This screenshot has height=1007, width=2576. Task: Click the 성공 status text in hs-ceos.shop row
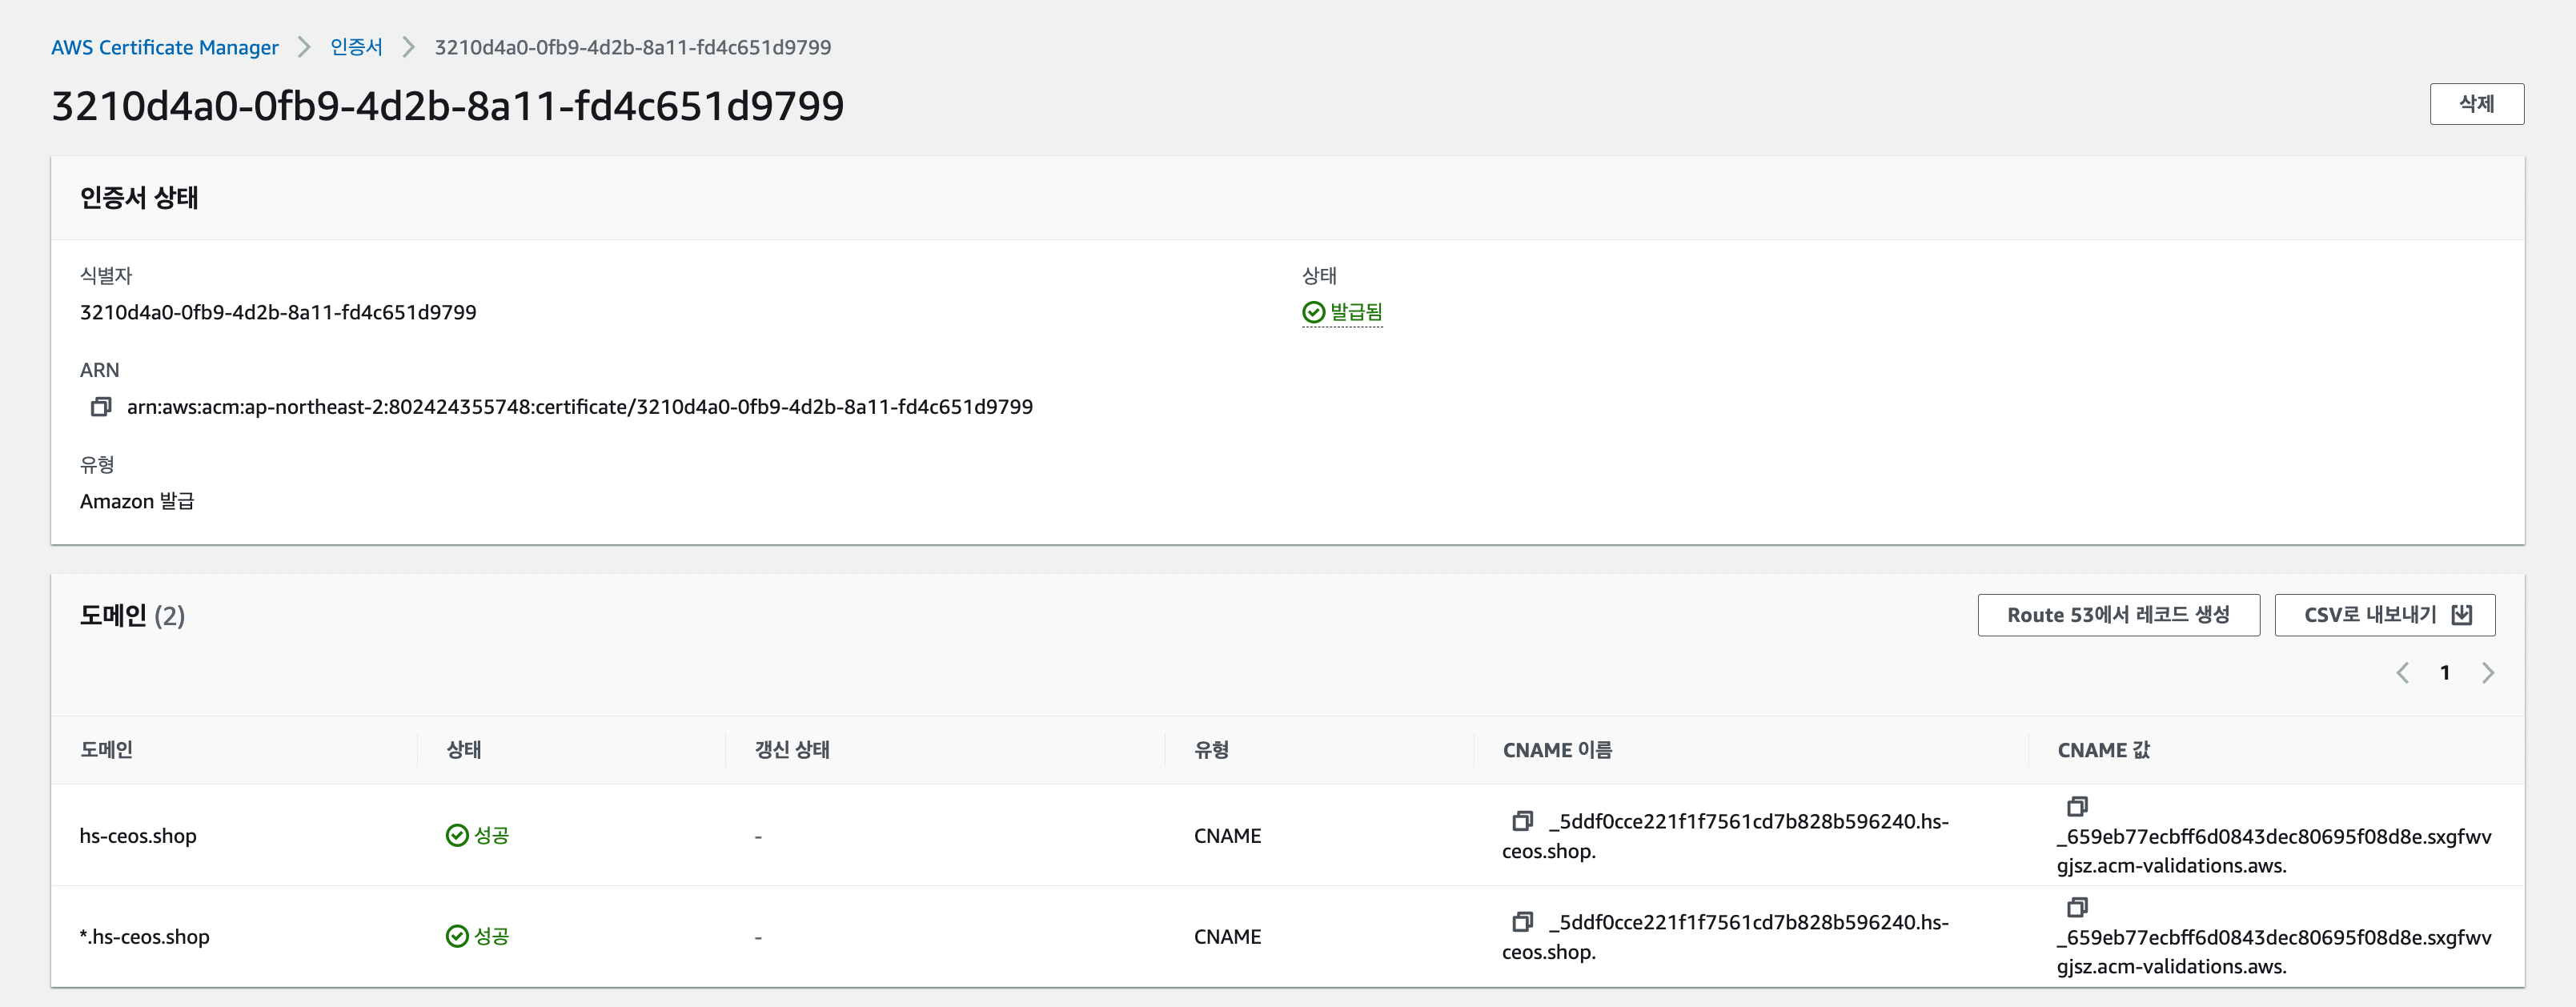[x=491, y=836]
